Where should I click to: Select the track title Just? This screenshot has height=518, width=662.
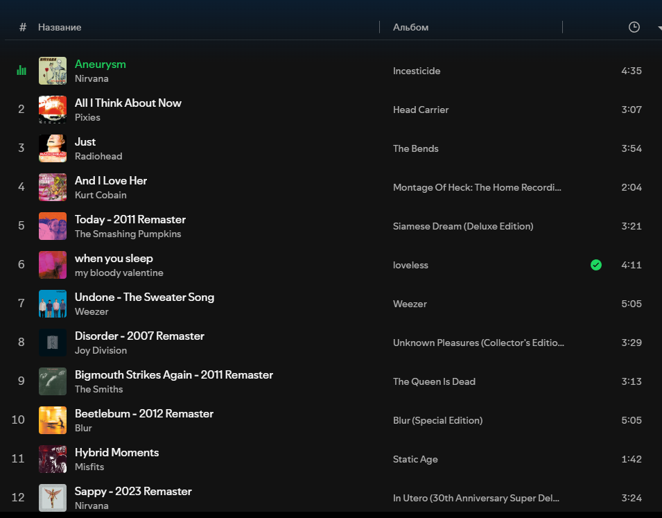coord(85,142)
